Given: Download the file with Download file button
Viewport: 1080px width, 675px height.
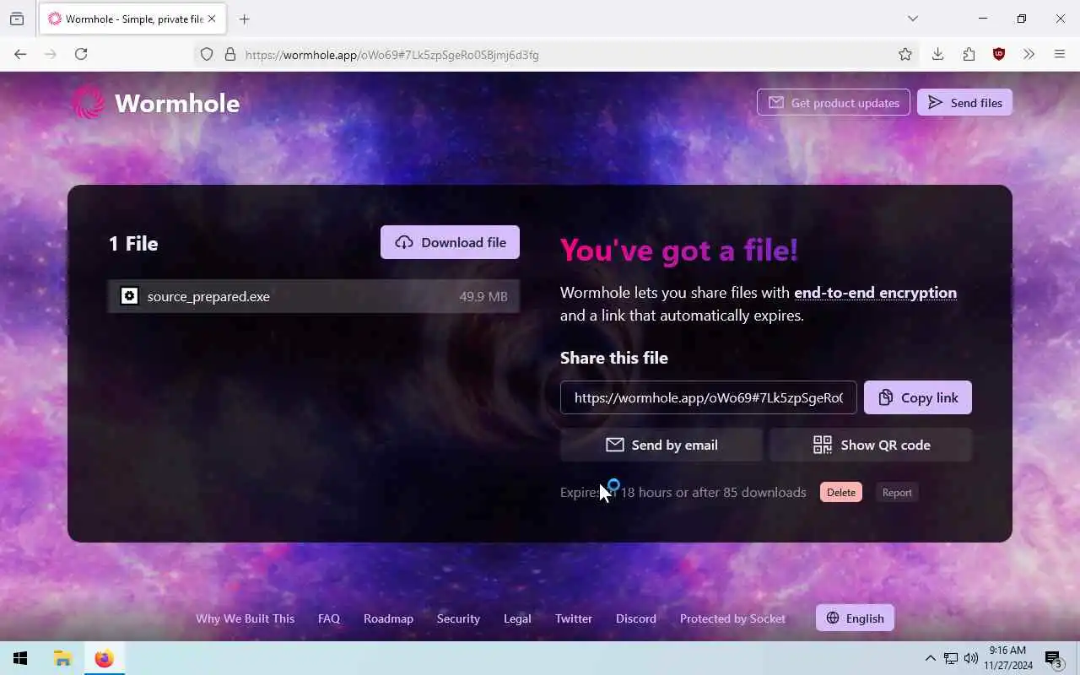Looking at the screenshot, I should tap(450, 242).
